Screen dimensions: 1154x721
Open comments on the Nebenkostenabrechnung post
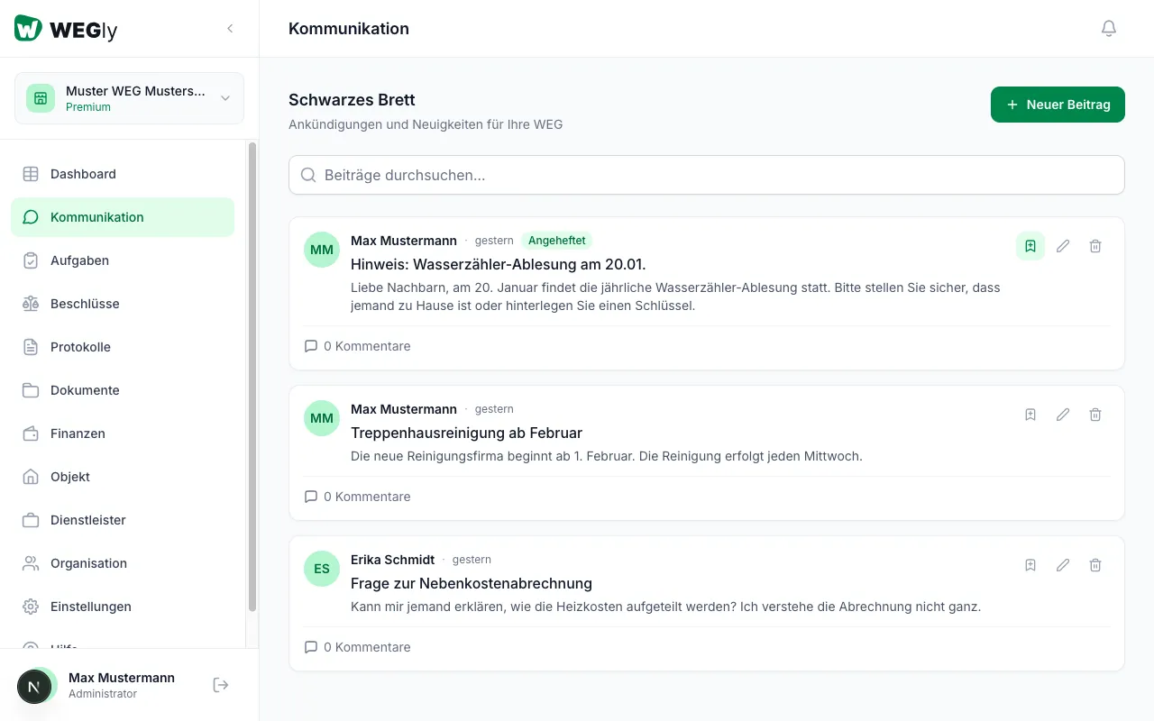358,647
